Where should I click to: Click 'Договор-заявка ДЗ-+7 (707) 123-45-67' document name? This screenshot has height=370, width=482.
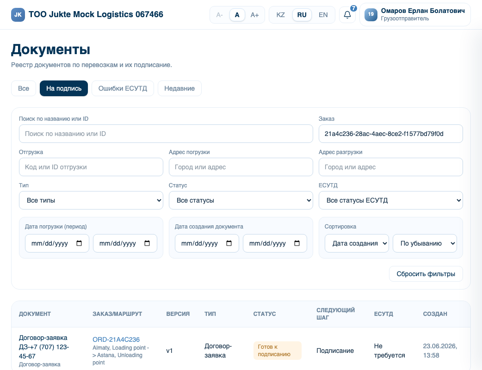(x=44, y=347)
